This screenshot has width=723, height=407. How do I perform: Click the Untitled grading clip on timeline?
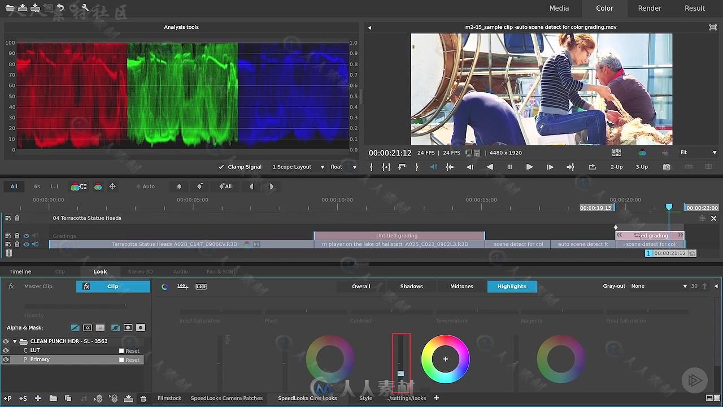coord(399,236)
